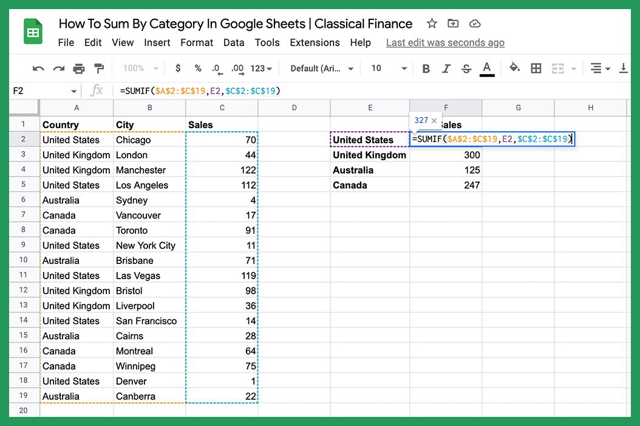Toggle bold formatting
Image resolution: width=640 pixels, height=426 pixels.
pyautogui.click(x=426, y=69)
